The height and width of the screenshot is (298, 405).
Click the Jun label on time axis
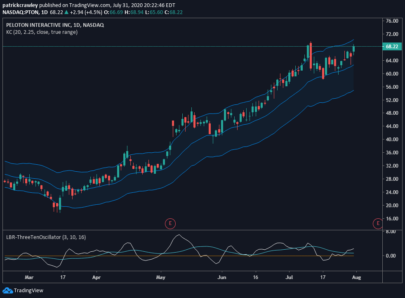pyautogui.click(x=222, y=277)
